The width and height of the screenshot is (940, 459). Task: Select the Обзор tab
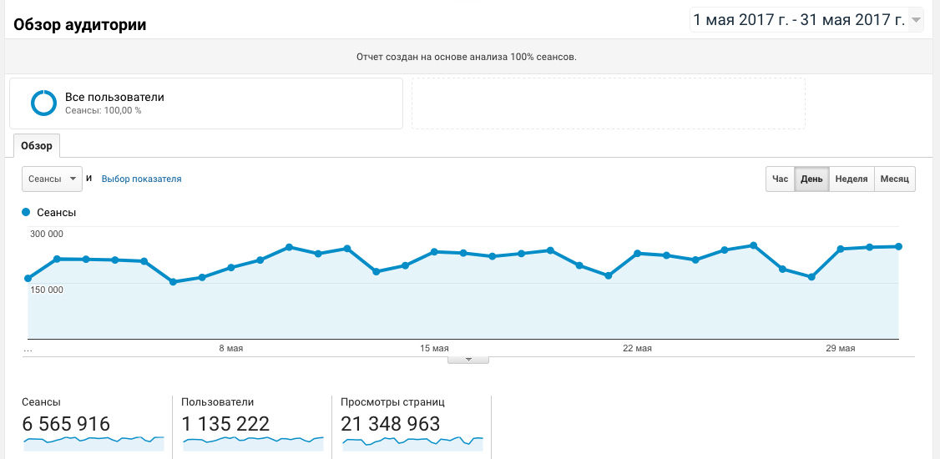tap(37, 145)
